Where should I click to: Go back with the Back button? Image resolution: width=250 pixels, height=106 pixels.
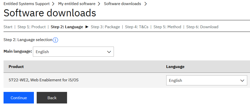52,98
